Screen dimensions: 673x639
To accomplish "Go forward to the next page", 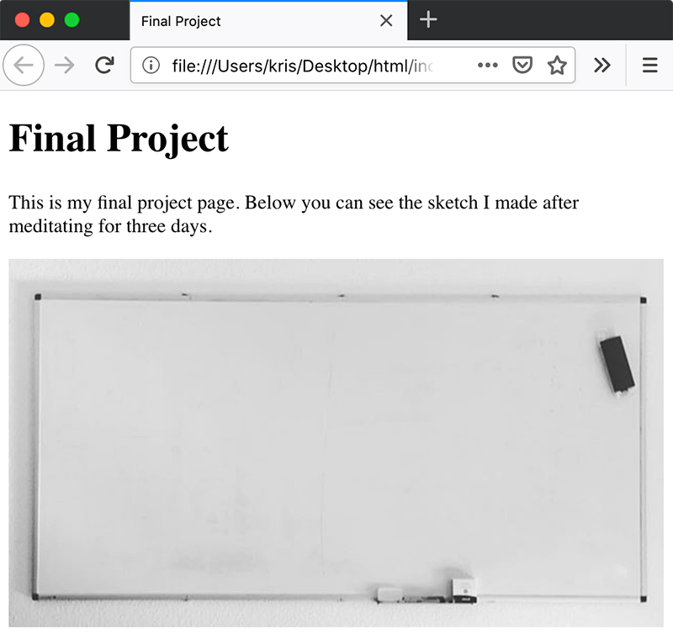I will pos(64,65).
